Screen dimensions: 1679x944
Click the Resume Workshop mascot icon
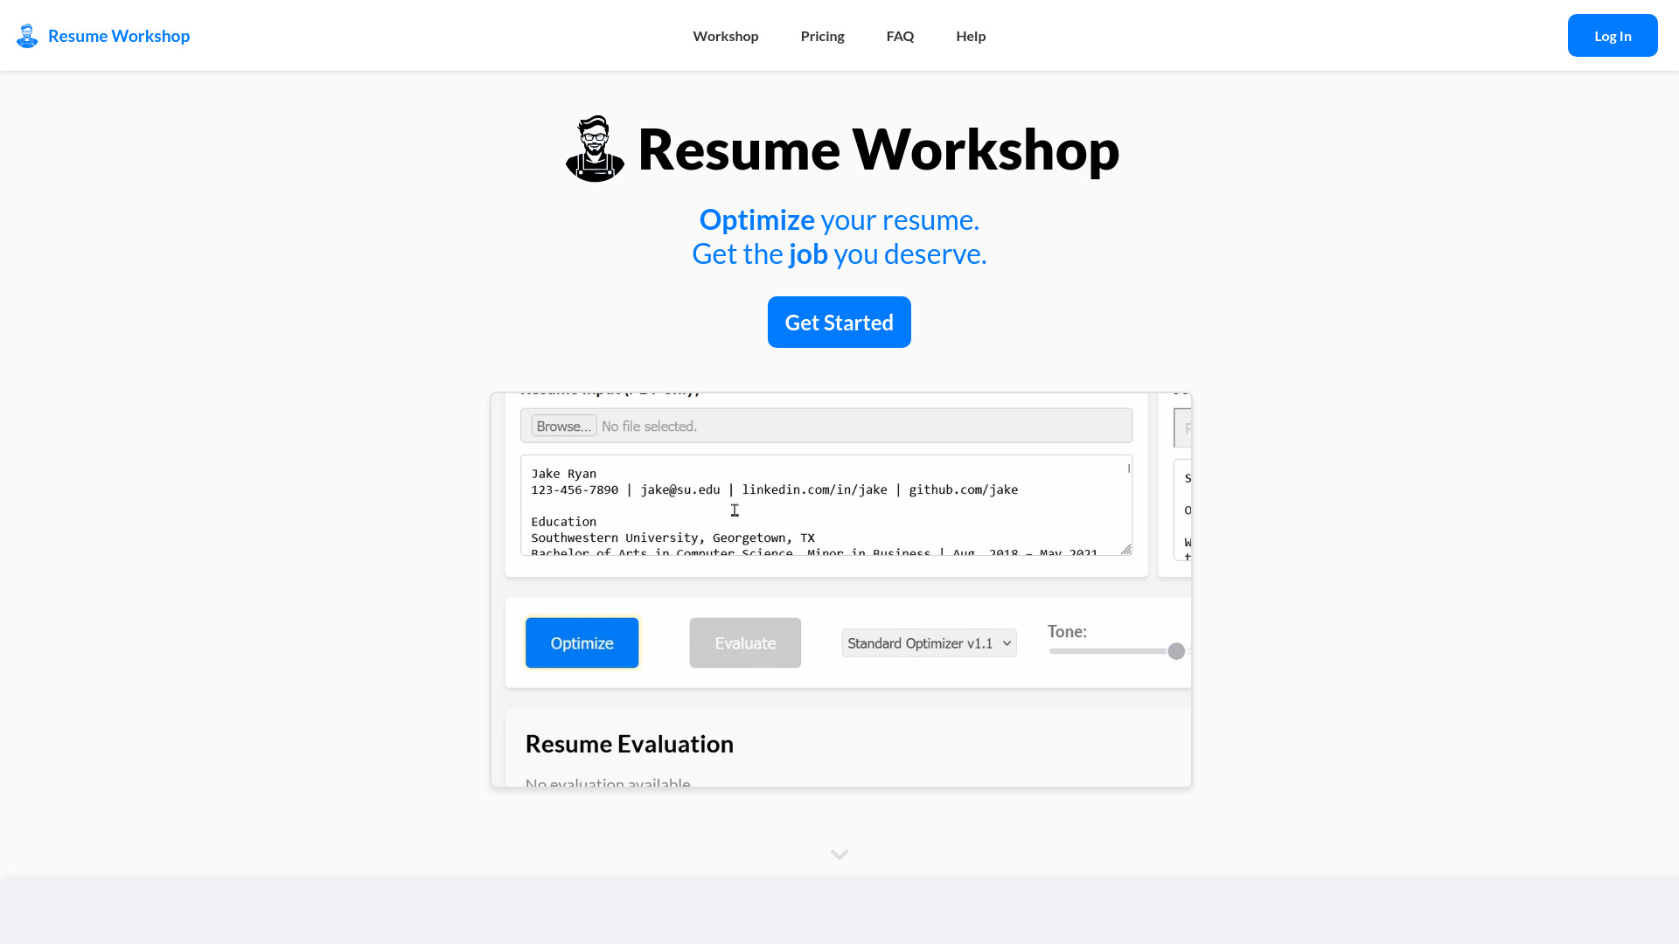[x=26, y=35]
